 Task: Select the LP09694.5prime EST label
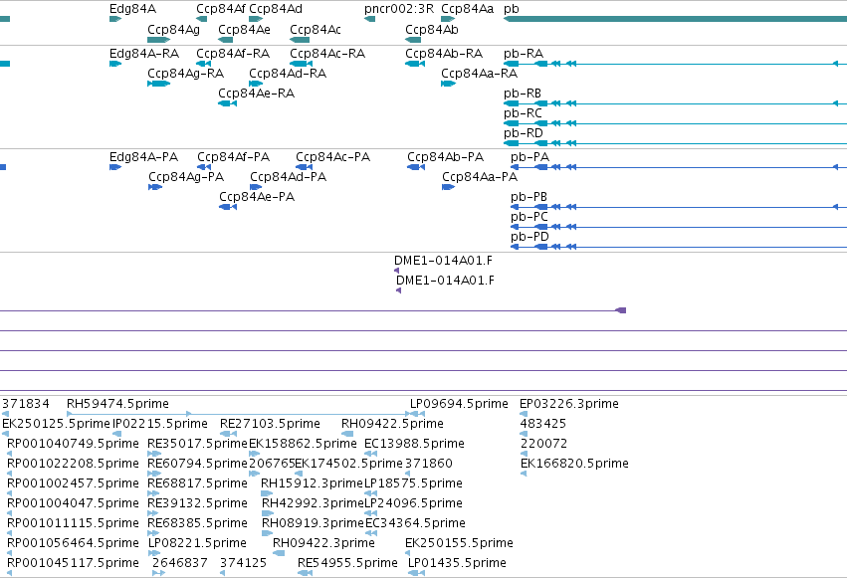pos(459,404)
